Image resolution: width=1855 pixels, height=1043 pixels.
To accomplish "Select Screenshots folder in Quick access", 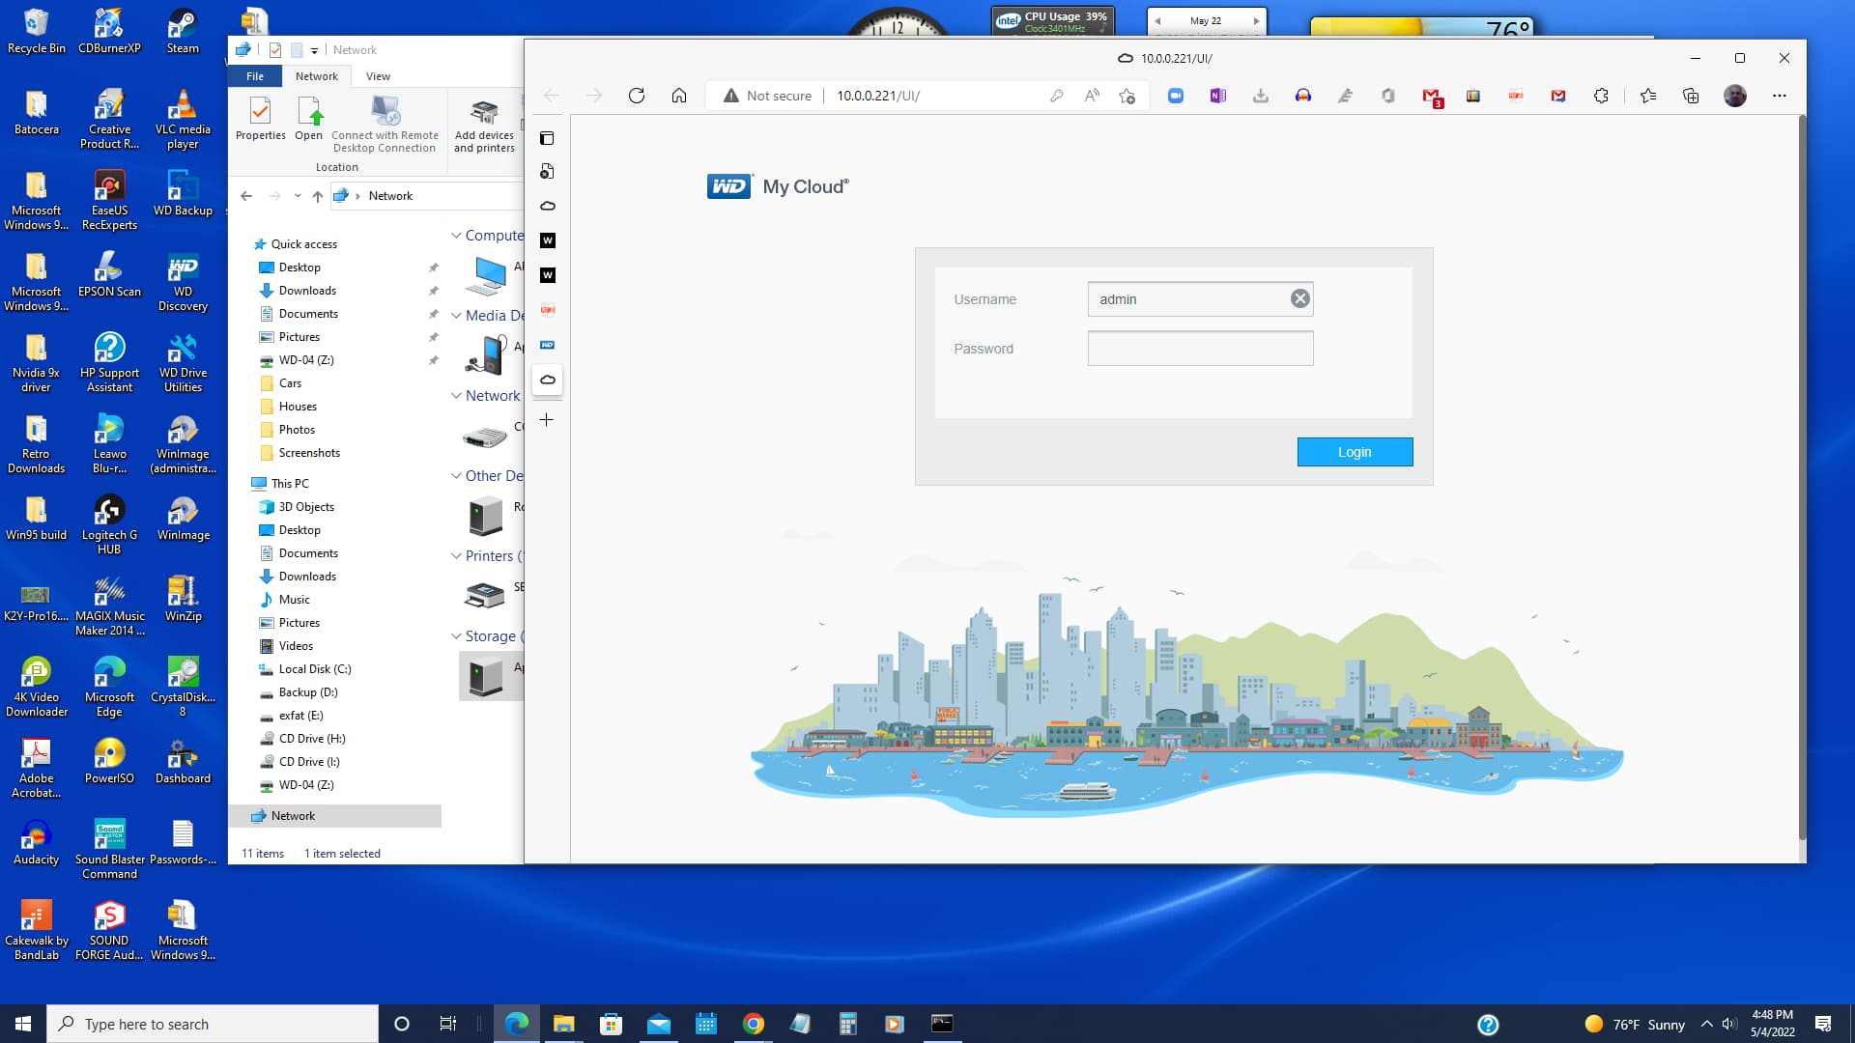I will (x=309, y=453).
